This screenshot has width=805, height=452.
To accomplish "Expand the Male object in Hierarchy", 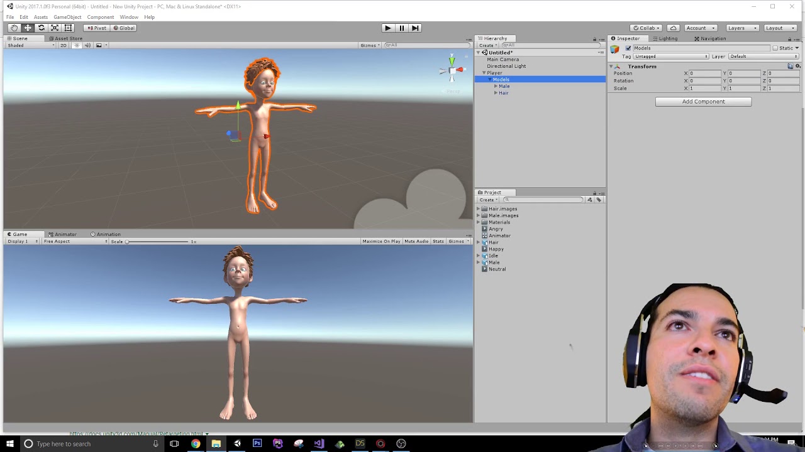I will (496, 86).
